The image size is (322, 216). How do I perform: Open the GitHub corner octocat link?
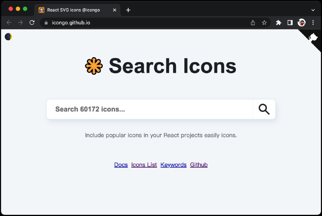pos(313,38)
